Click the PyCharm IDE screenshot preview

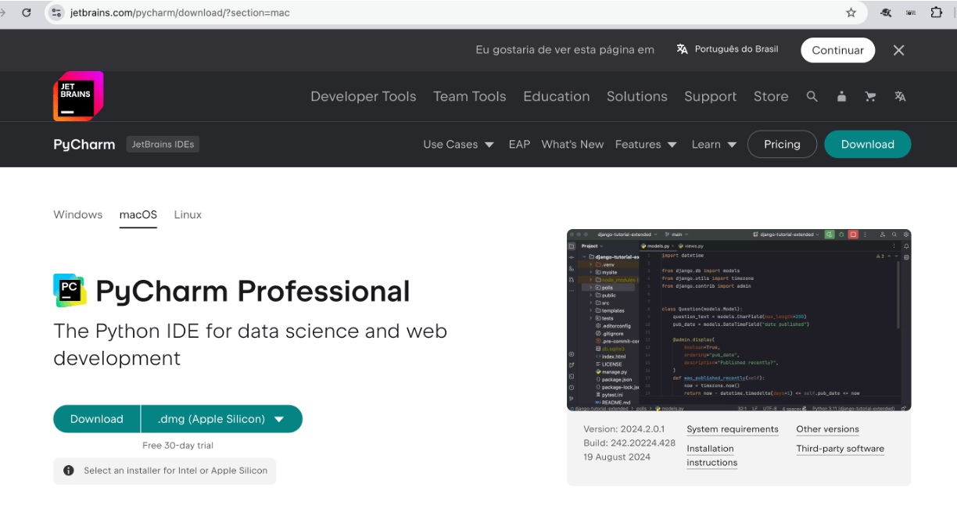pyautogui.click(x=739, y=320)
